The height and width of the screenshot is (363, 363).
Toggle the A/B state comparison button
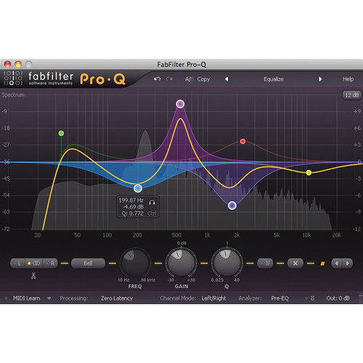tap(189, 79)
